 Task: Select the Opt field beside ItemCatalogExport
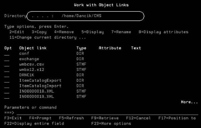[x=7, y=80]
